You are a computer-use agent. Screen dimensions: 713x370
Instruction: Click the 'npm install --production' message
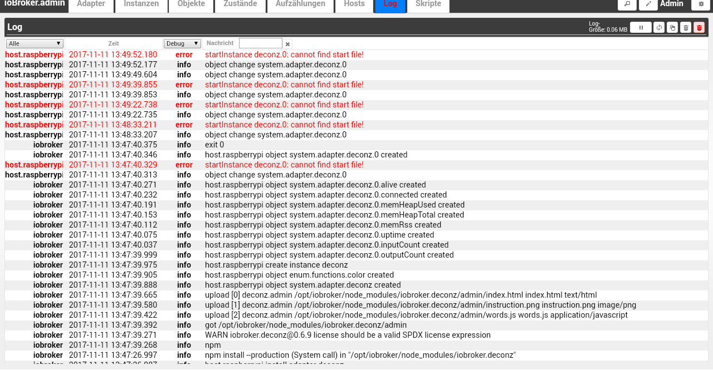(360, 355)
